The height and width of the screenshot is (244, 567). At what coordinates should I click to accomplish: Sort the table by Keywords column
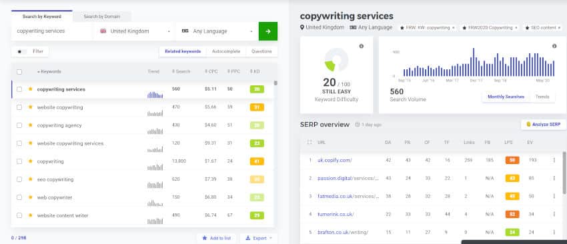tap(49, 71)
